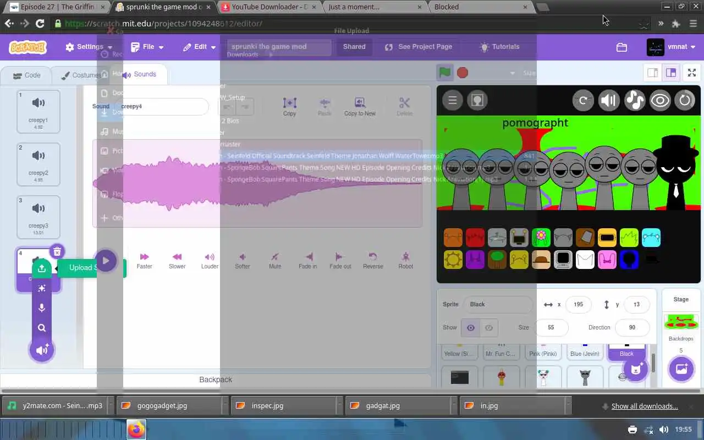Screen dimensions: 704x440
Task: Apply the Mute sound effect
Action: [x=275, y=261]
